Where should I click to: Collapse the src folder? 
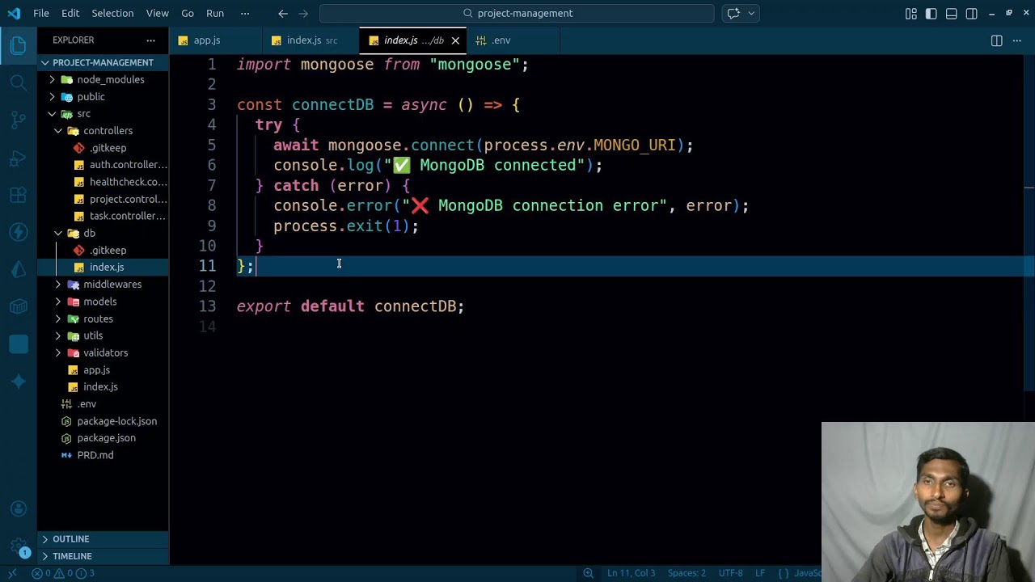click(x=103, y=113)
